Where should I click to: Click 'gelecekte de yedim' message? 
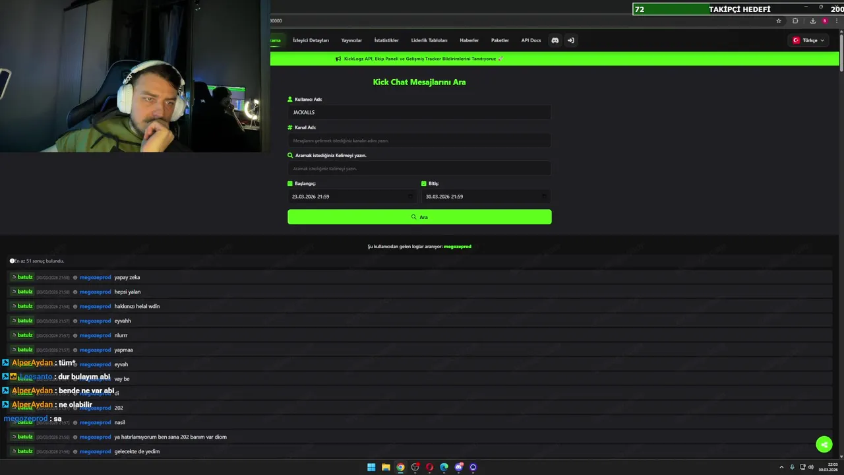point(137,451)
